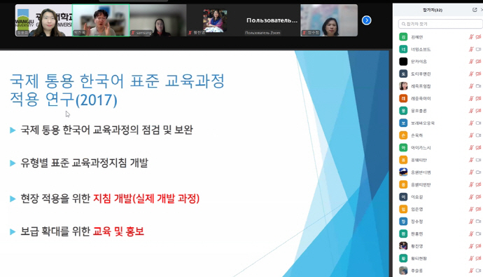This screenshot has height=277, width=483.
Task: Click the camera-off icon for 레응옥아이
Action: (x=478, y=98)
